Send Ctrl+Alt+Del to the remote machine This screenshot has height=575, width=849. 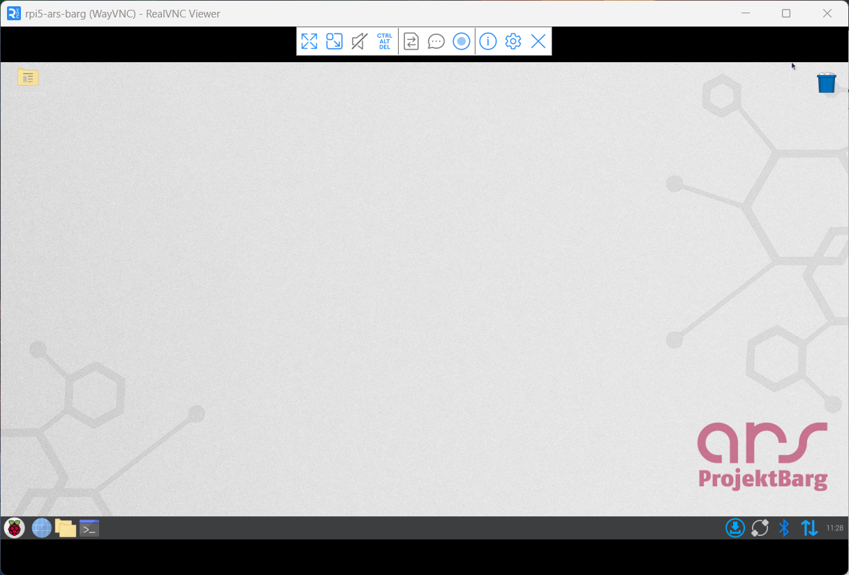[x=384, y=41]
